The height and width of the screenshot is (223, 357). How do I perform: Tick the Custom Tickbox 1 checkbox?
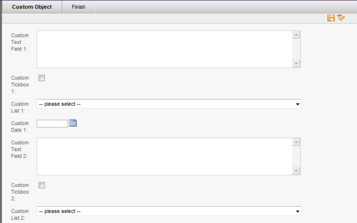42,78
